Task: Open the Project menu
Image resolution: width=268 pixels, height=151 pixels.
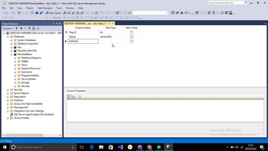Action: pyautogui.click(x=30, y=8)
